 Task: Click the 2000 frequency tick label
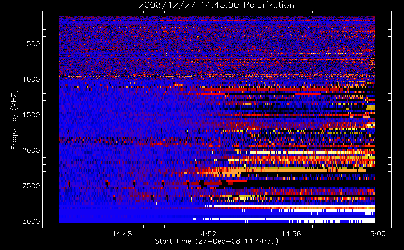31,150
